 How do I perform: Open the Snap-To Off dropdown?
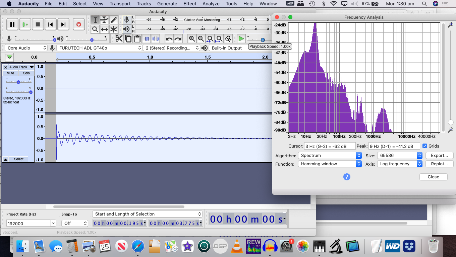pos(75,223)
